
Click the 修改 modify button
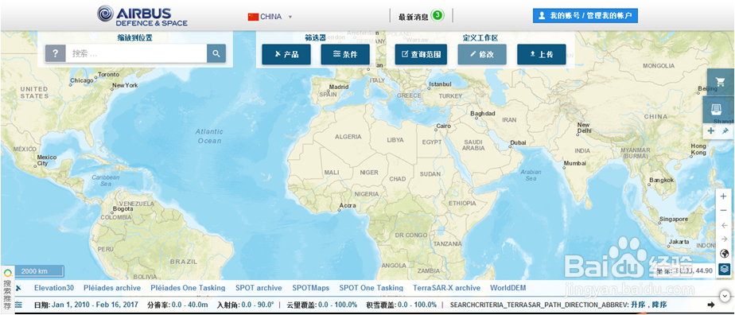pos(482,54)
